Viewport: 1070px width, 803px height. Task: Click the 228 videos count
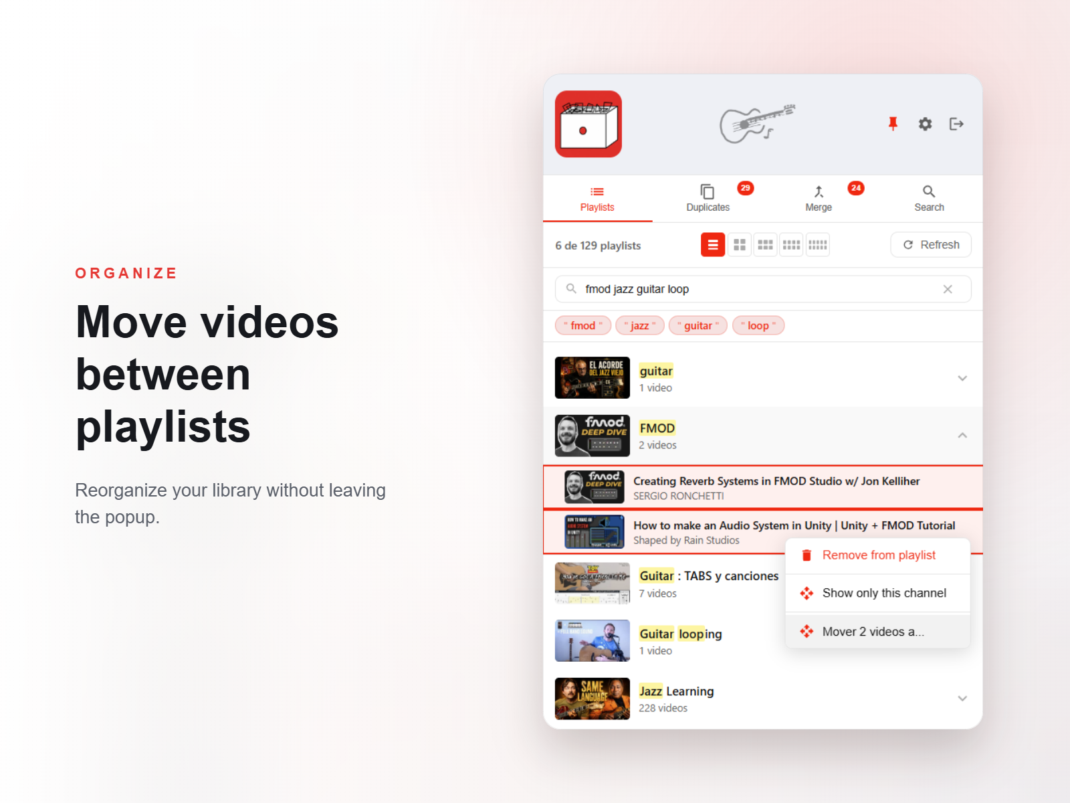click(663, 708)
